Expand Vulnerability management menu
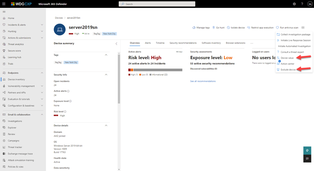Image resolution: width=314 pixels, height=171 pixels. 42,86
